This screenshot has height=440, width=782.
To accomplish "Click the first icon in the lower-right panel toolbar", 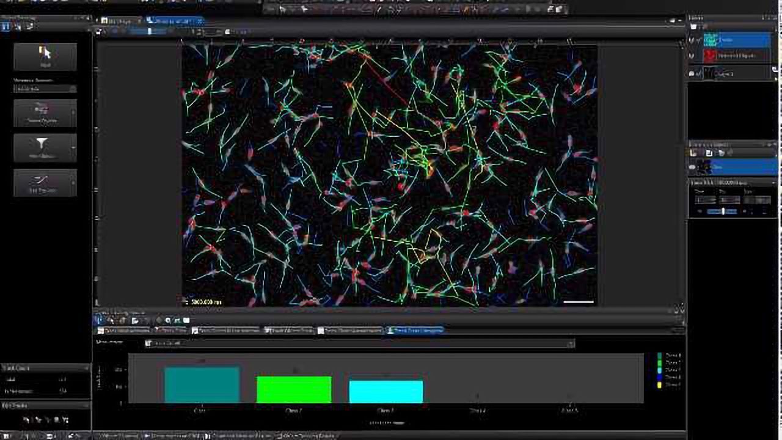I will [x=694, y=153].
